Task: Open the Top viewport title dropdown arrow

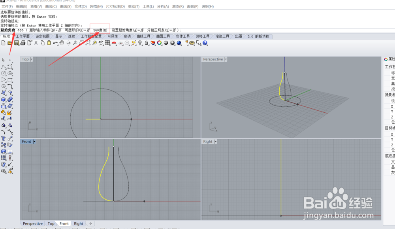Action: (x=32, y=59)
